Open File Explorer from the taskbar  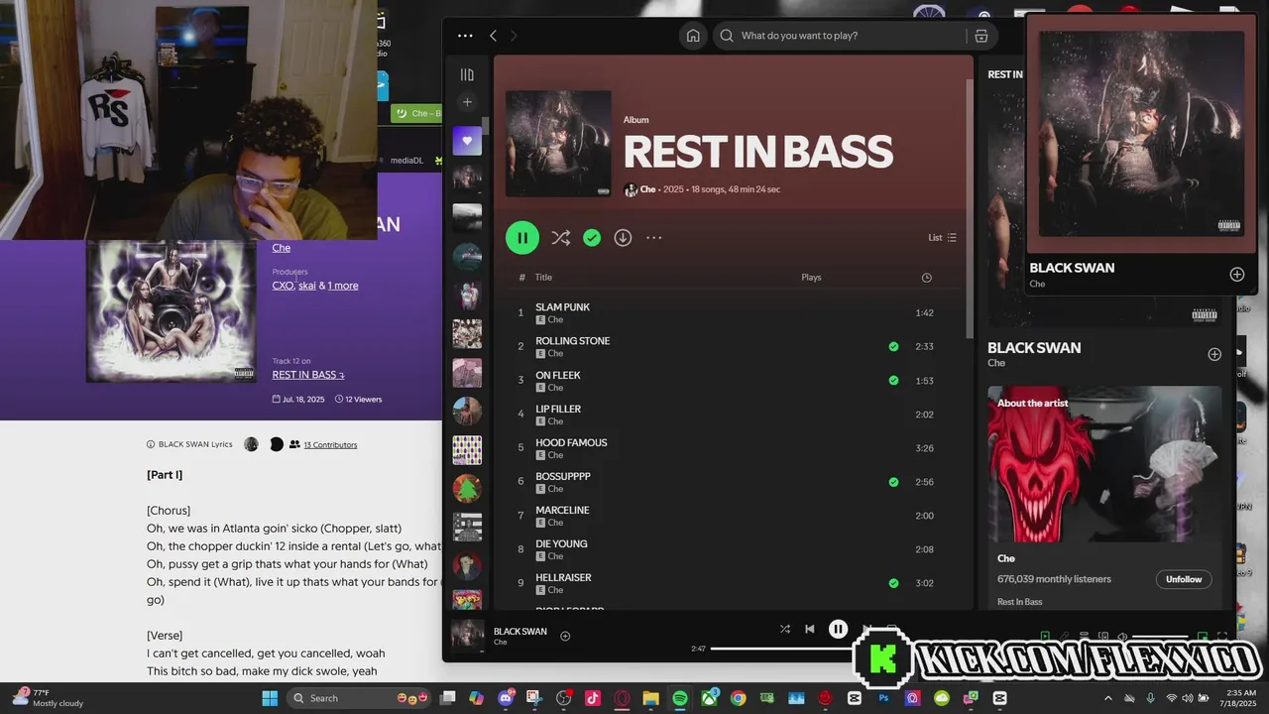pos(651,698)
